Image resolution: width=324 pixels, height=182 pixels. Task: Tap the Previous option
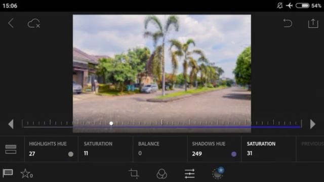click(312, 144)
